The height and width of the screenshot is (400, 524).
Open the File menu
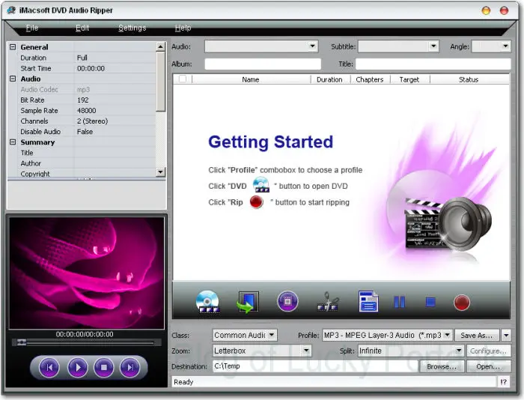pos(32,28)
